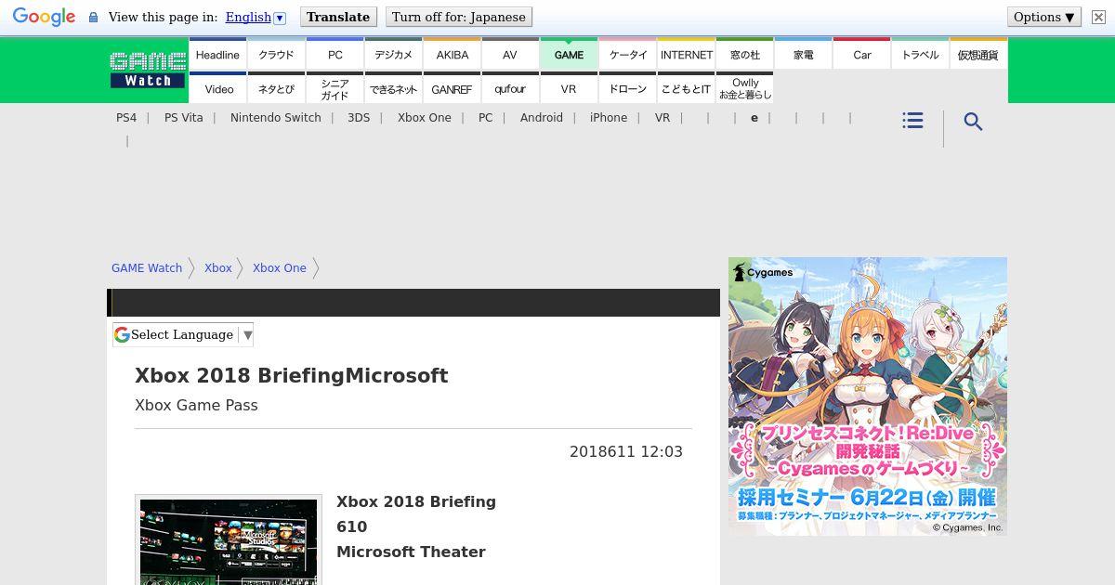This screenshot has width=1115, height=585.
Task: Open the ネタとぴ tab
Action: tap(276, 88)
